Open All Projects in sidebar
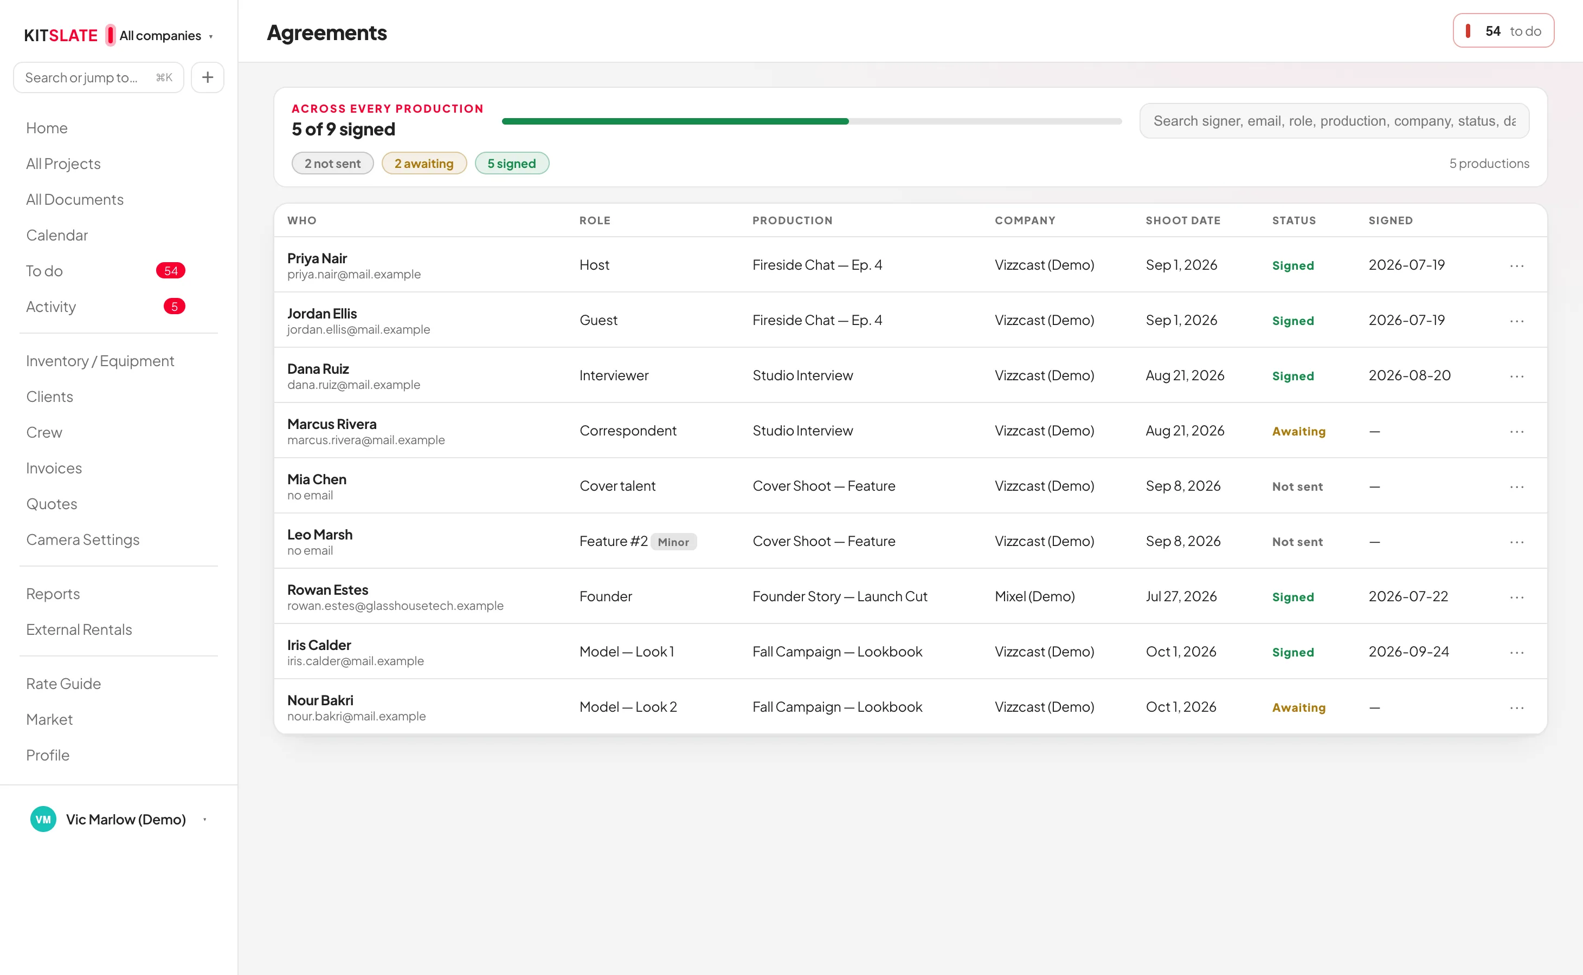Image resolution: width=1583 pixels, height=975 pixels. 63,164
